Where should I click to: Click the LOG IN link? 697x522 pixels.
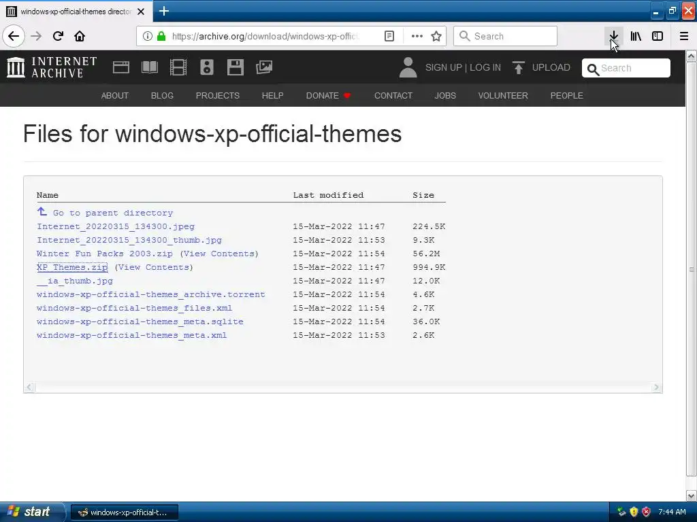tap(485, 67)
